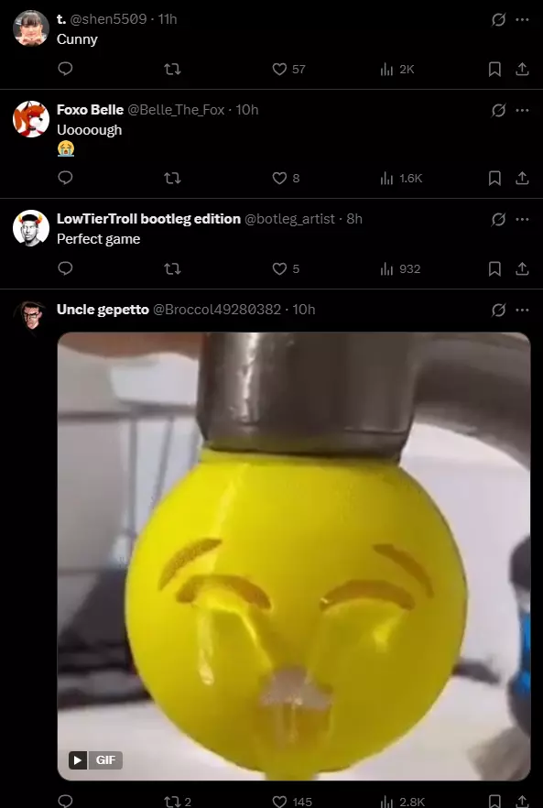Open Uncle gepetto's avatar

tap(31, 315)
